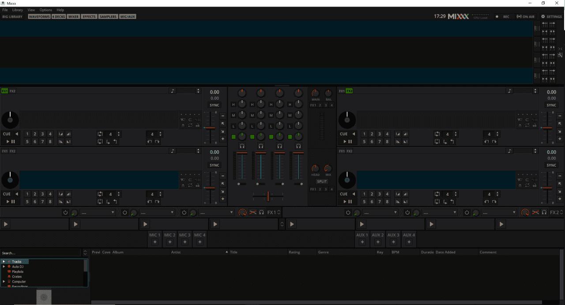Toggle repeat icon on the top-left deck

click(x=190, y=125)
